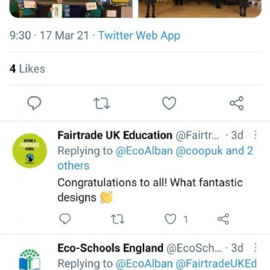Open the @FairtradeUKEd mention link
Viewport: 270px width, 270px height.
coord(216,263)
